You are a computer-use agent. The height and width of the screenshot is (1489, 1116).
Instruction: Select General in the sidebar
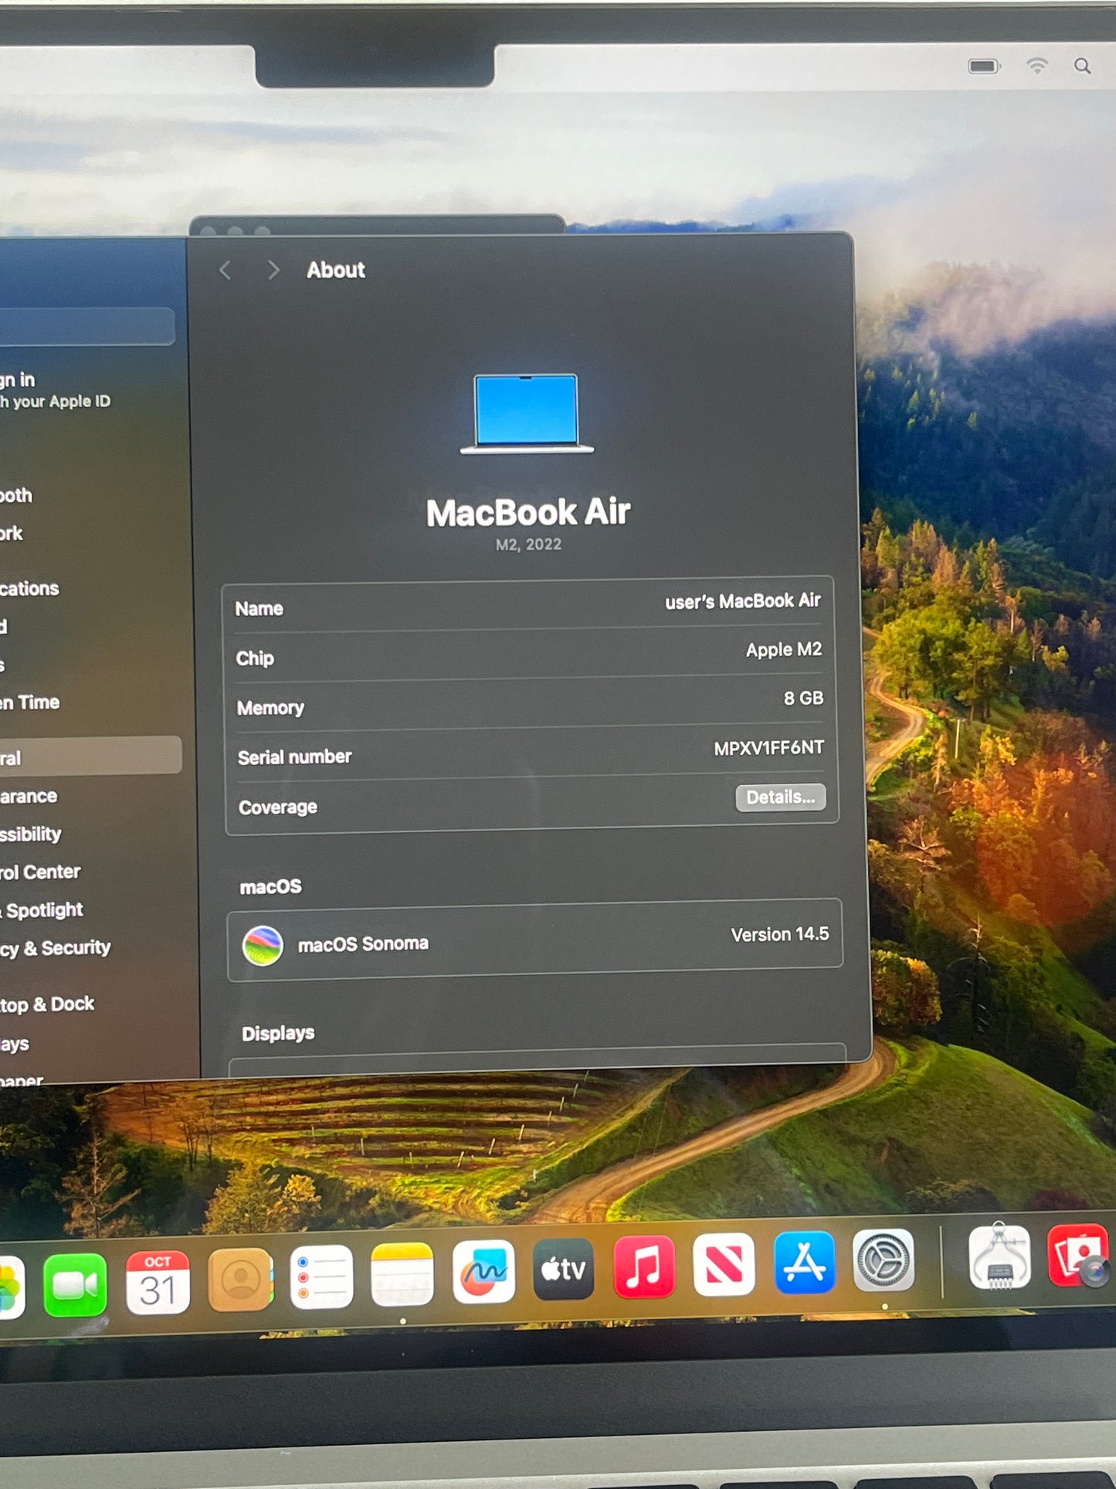coord(91,757)
